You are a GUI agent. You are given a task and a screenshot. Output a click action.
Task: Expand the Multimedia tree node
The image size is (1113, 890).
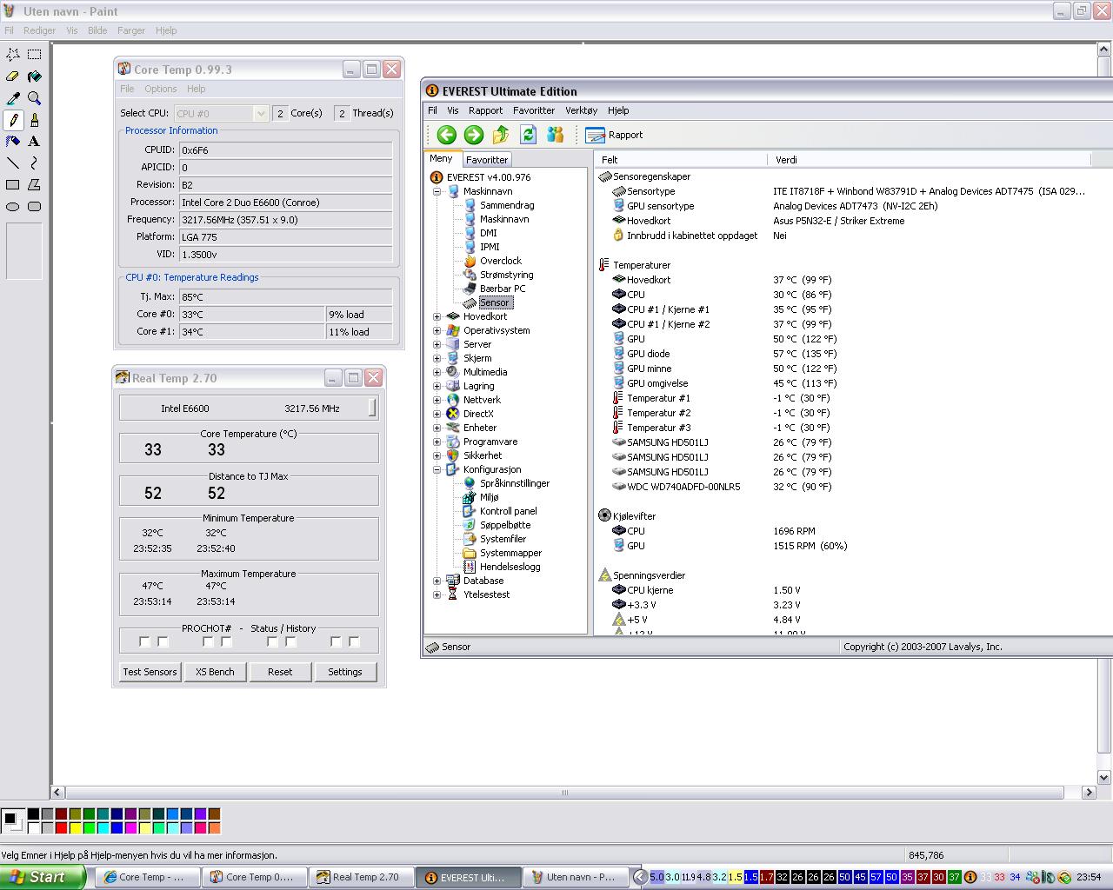pos(437,372)
